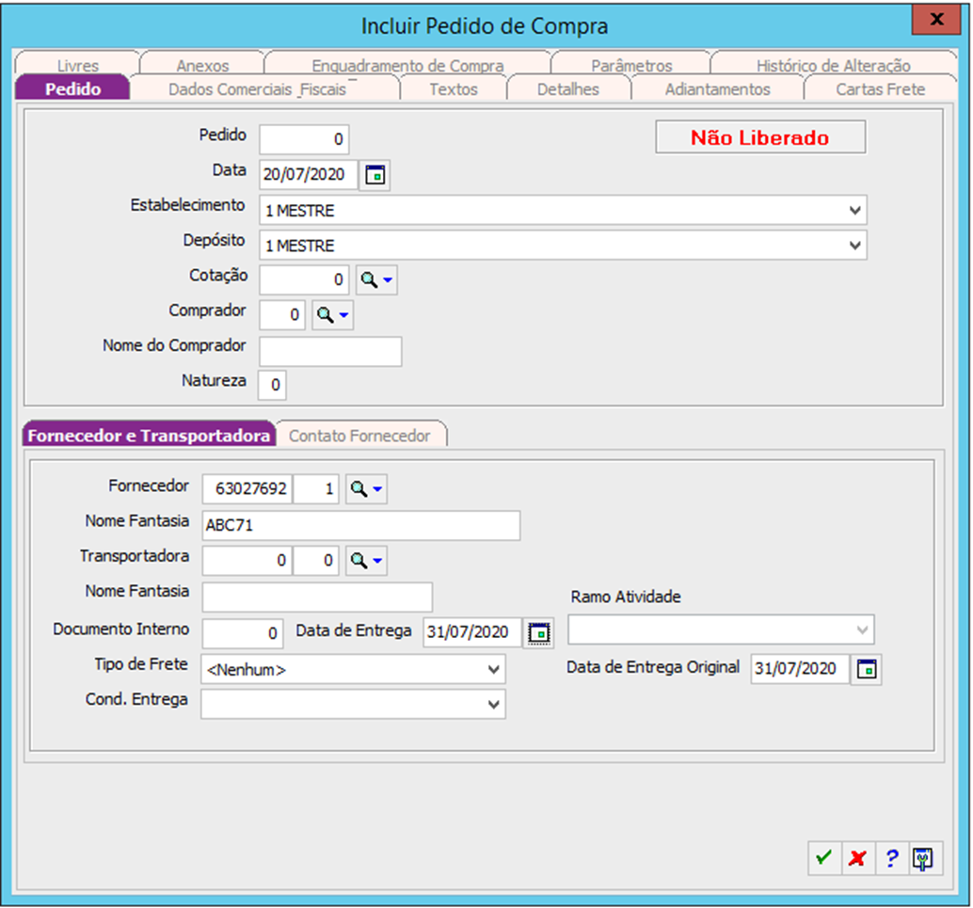973x908 pixels.
Task: Select the Fornecedor e Transportadora tab
Action: tap(149, 435)
